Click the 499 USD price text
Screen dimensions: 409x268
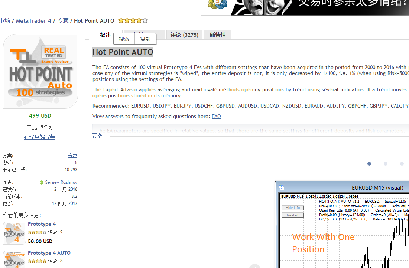click(x=40, y=116)
